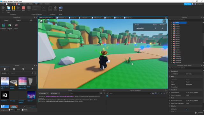204x115 pixels.
Task: Open the All Messages dropdown in Output
Action: (x=44, y=93)
